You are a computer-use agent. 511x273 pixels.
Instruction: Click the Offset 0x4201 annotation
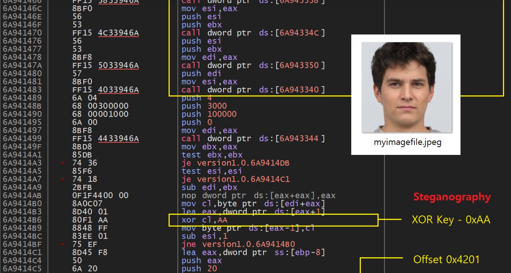pos(446,260)
